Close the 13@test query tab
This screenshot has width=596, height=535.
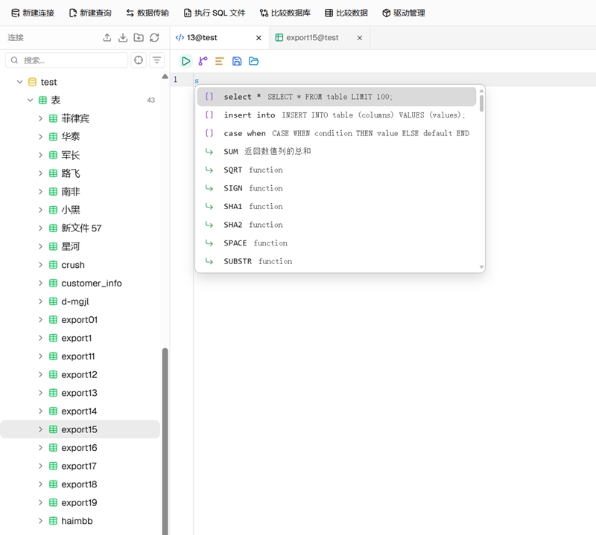click(x=259, y=38)
